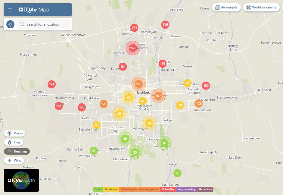Open World air quality ranking
This screenshot has width=283, height=195.
[x=261, y=8]
